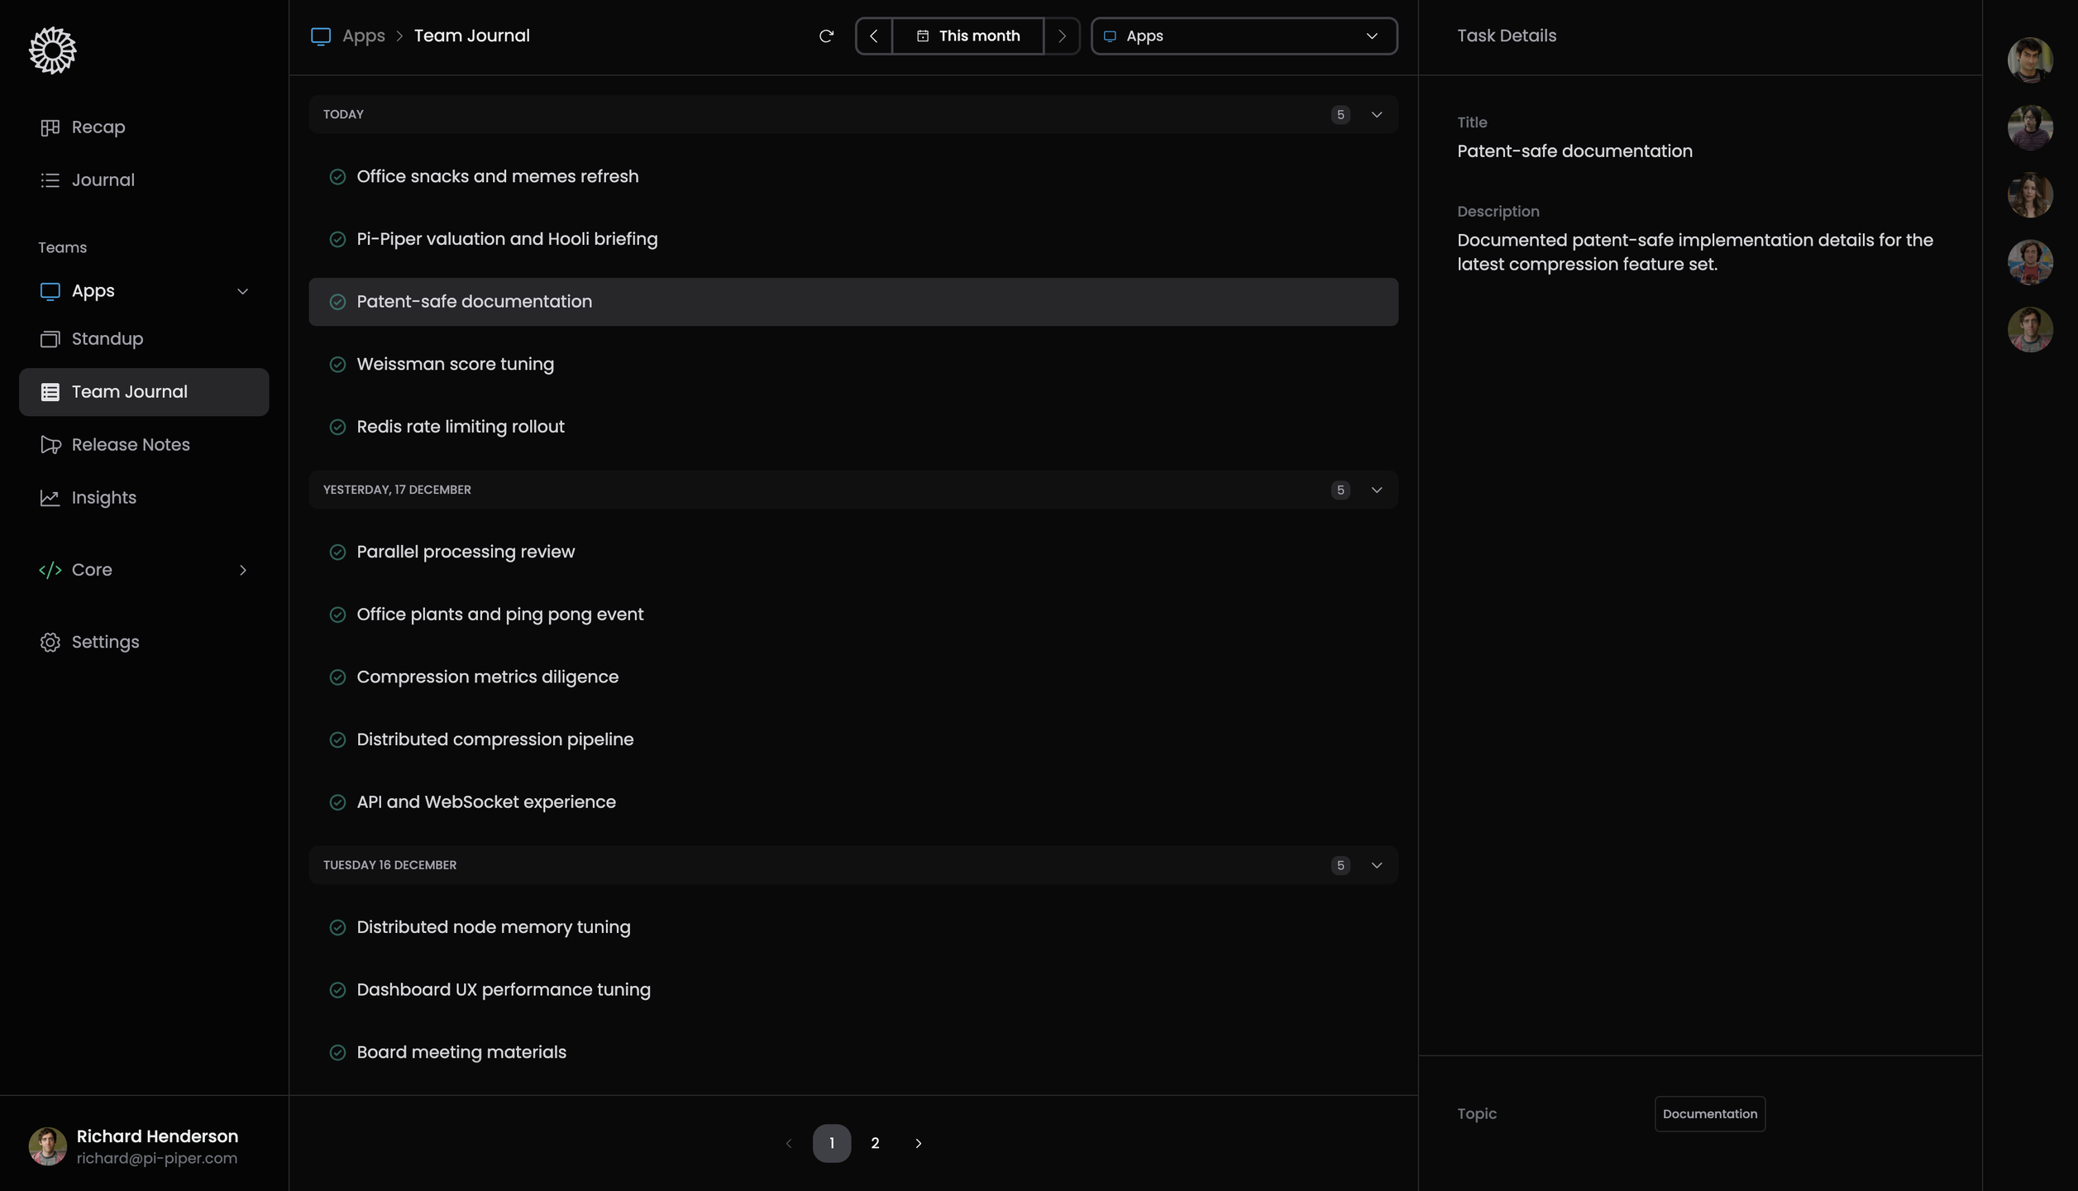The width and height of the screenshot is (2078, 1191).
Task: Click the top team member avatar
Action: (x=2029, y=60)
